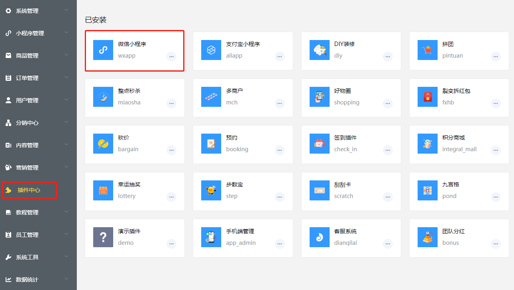The height and width of the screenshot is (290, 514).
Task: Open more options for 九宫格
Action: coord(496,197)
